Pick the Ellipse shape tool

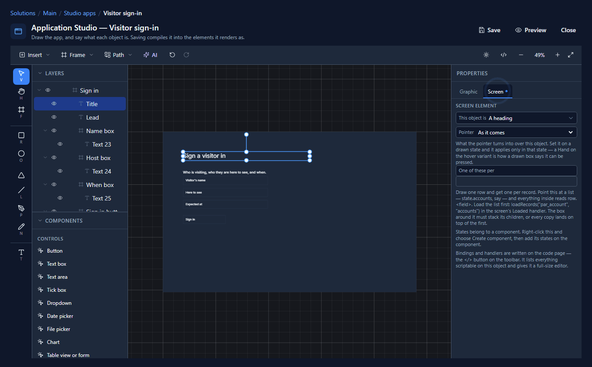(x=21, y=156)
